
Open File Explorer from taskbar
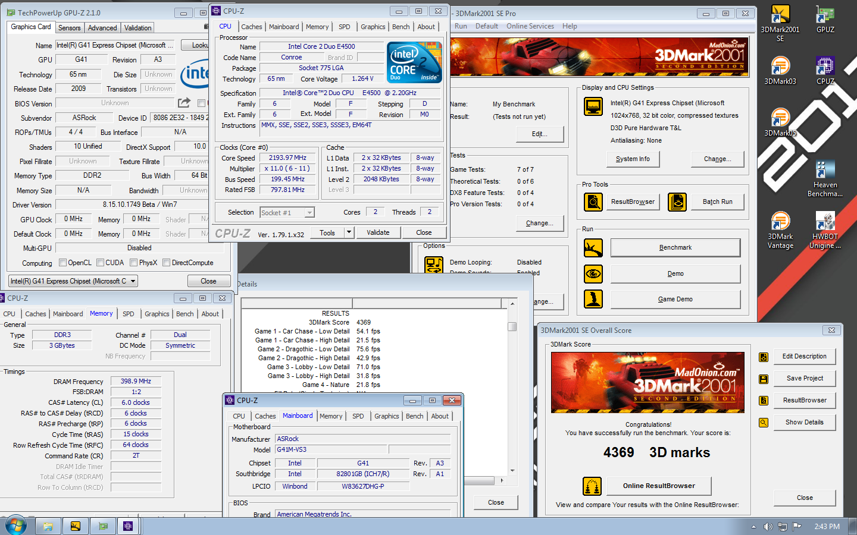coord(48,526)
